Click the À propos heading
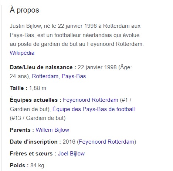The height and width of the screenshot is (171, 173). (x=24, y=10)
